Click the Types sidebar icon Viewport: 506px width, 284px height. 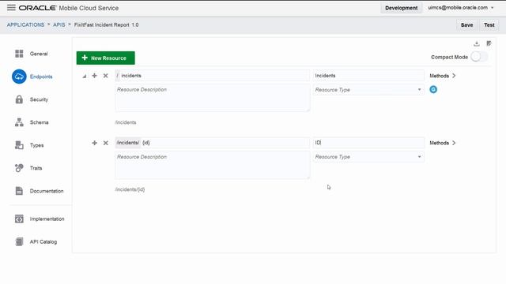click(x=19, y=145)
